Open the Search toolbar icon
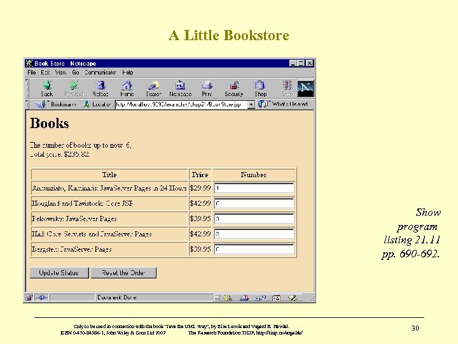Image resolution: width=458 pixels, height=344 pixels. 153,85
